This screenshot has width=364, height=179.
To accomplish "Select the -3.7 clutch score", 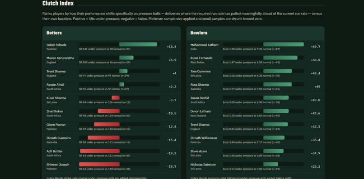I will [173, 100].
